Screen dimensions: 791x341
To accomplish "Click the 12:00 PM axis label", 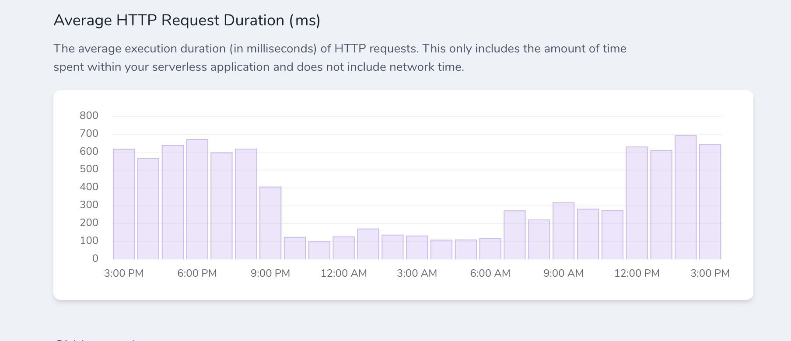I will click(637, 273).
